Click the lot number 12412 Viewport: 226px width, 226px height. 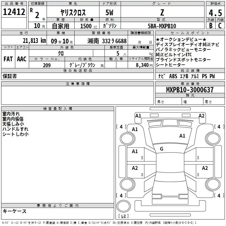pos(14,12)
